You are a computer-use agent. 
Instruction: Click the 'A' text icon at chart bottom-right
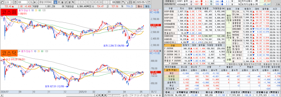(x=160, y=95)
